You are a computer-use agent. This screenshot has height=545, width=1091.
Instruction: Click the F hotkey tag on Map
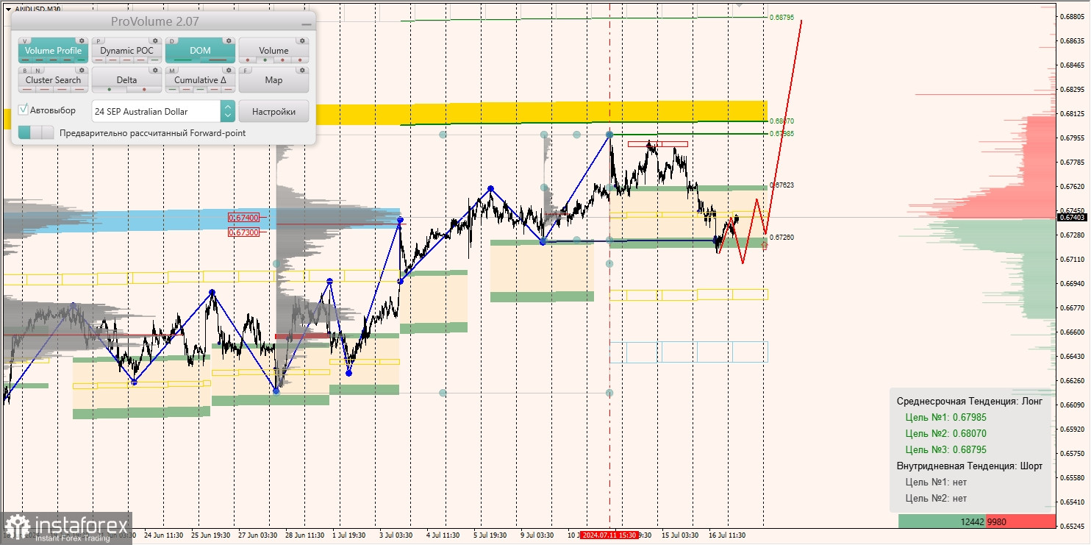(246, 71)
